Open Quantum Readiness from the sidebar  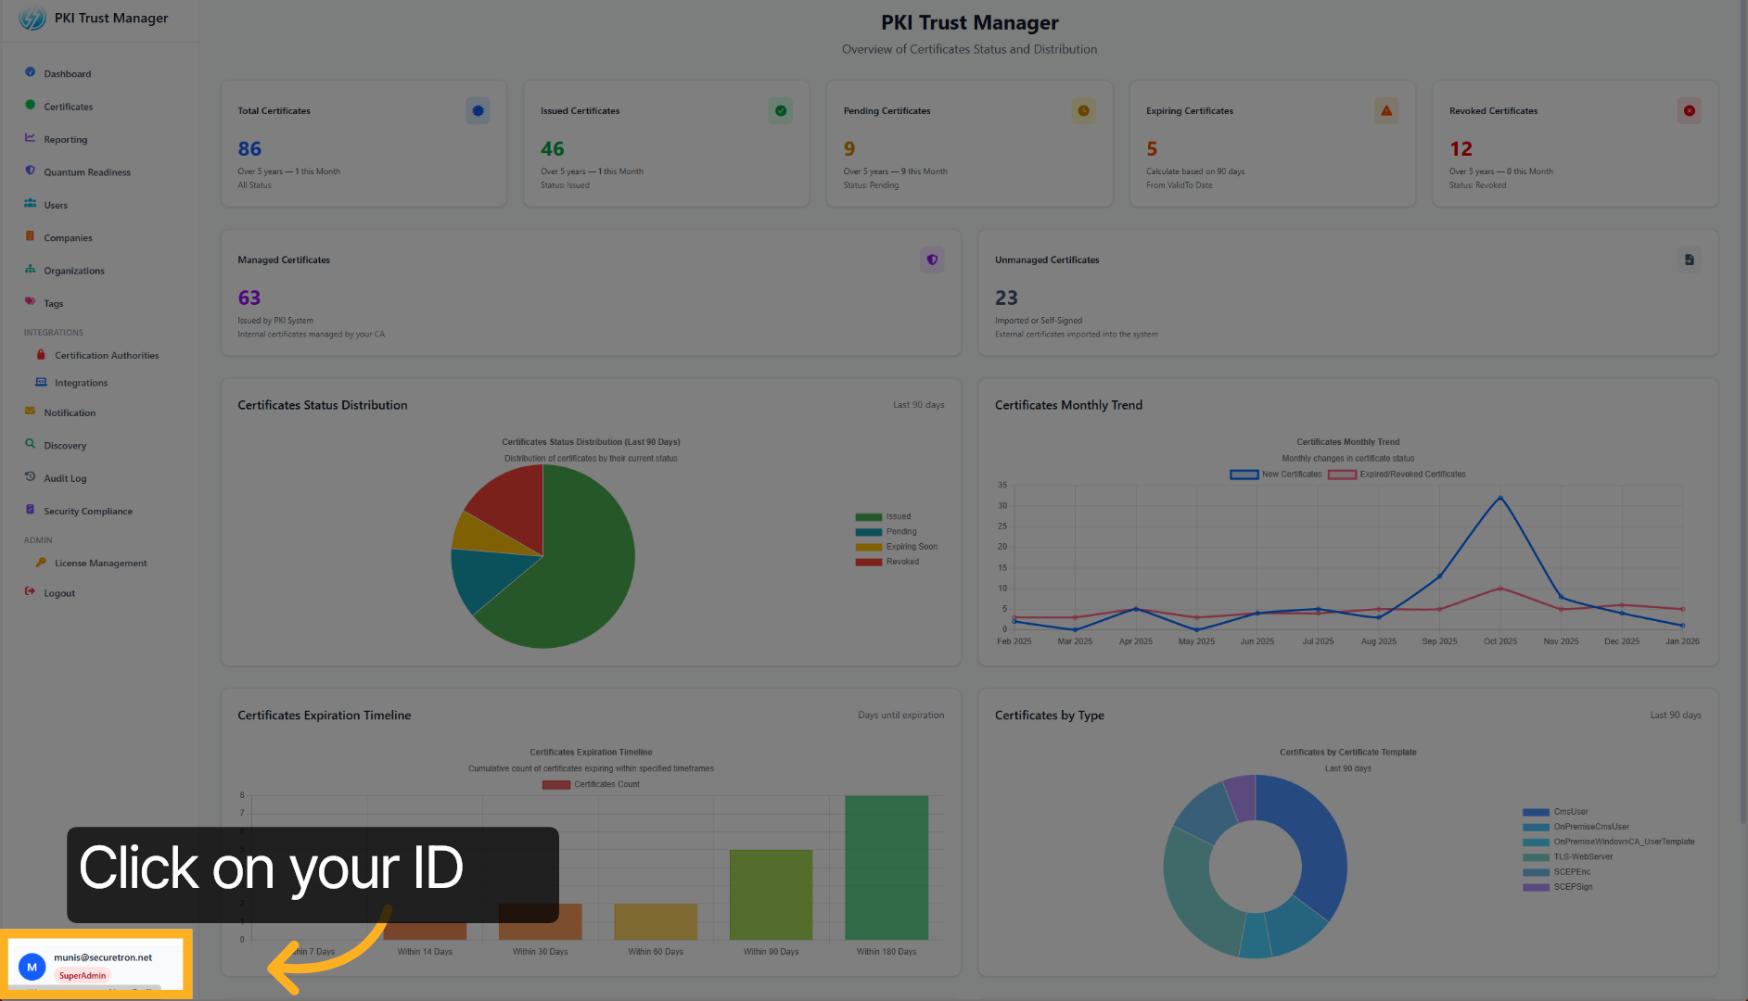87,172
